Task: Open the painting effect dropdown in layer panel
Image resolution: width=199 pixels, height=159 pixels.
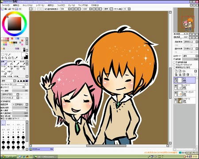Action: pos(191,49)
